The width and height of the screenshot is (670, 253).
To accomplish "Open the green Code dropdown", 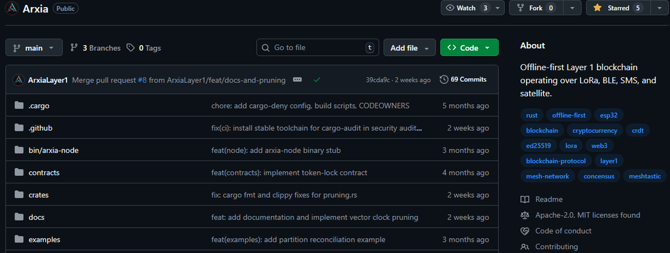I will click(x=469, y=48).
